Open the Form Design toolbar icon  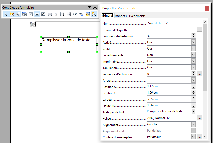88,14
